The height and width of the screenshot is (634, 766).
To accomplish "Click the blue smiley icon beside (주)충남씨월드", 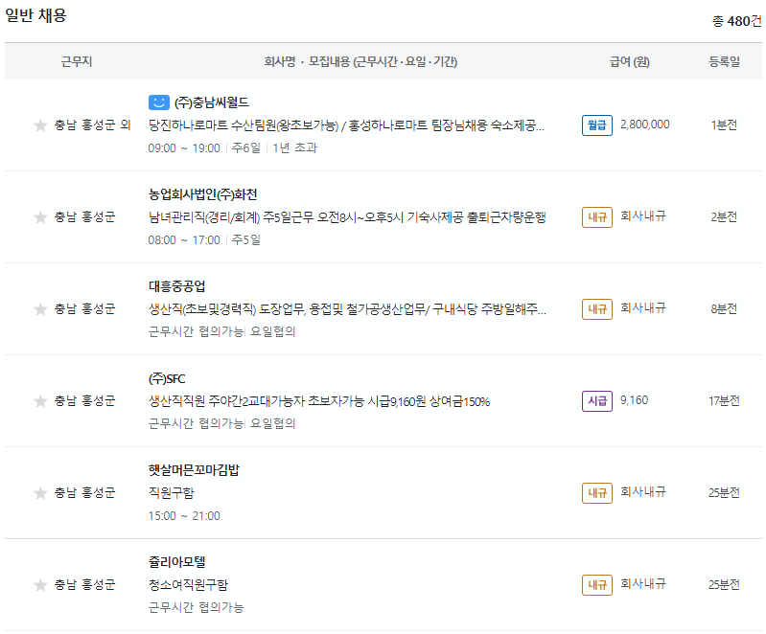I will (159, 102).
